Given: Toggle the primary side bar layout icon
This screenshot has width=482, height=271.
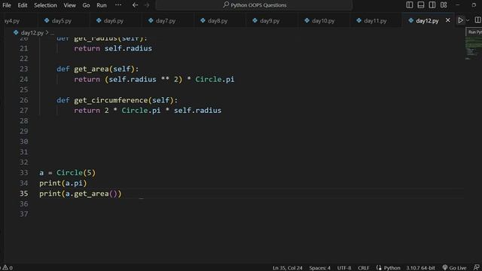Looking at the screenshot, I should click(410, 5).
